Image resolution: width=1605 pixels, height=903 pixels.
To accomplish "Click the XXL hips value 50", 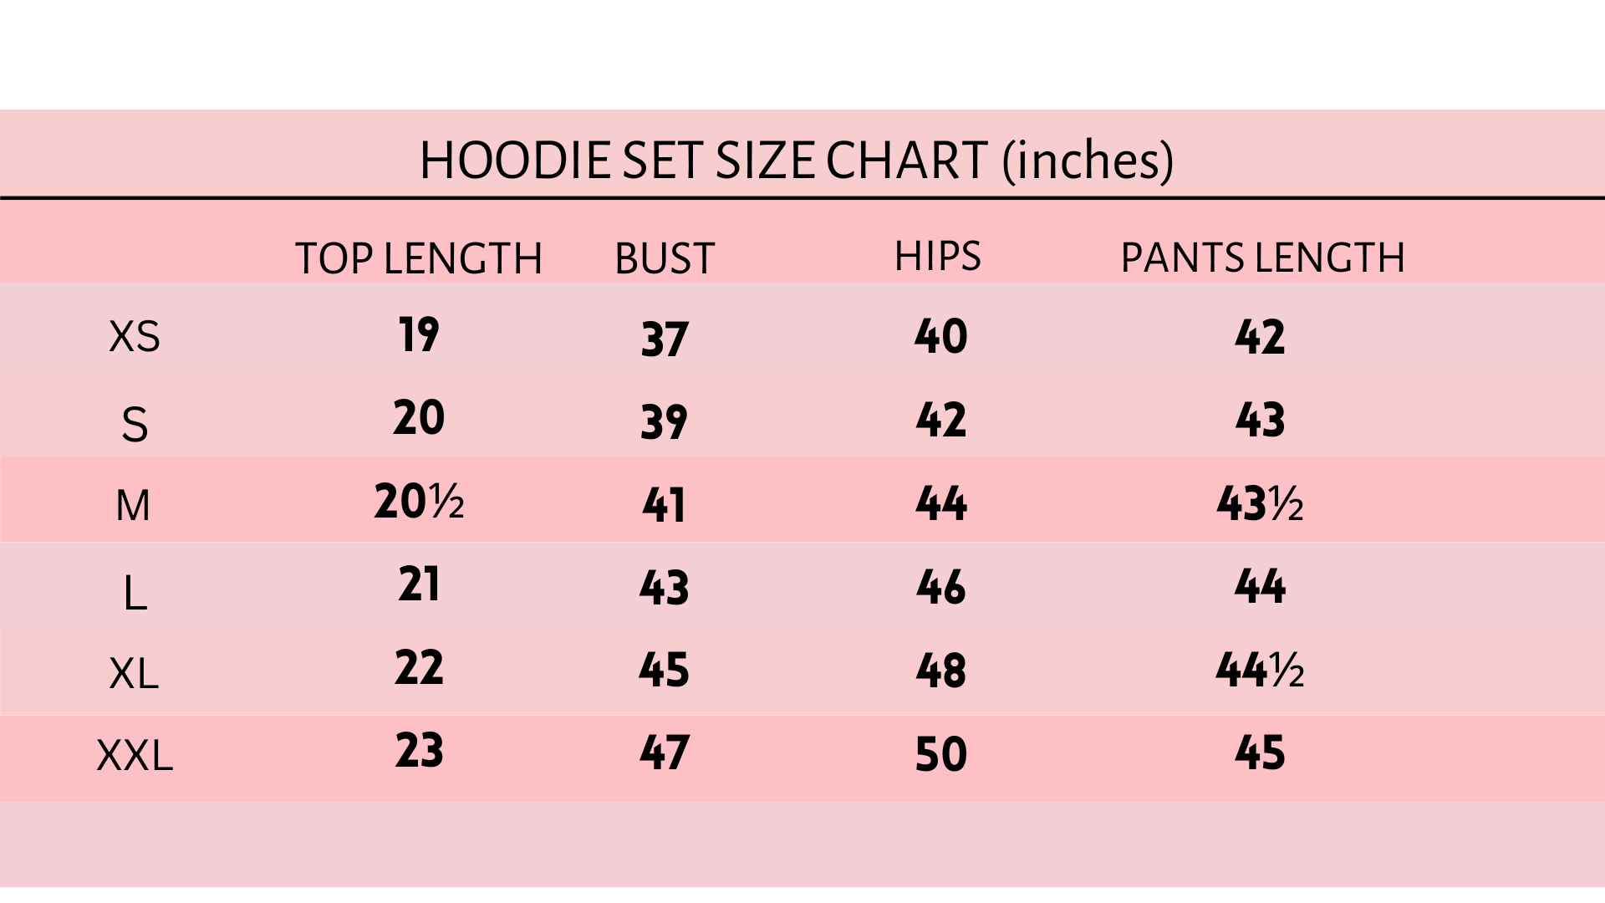I will pyautogui.click(x=941, y=754).
